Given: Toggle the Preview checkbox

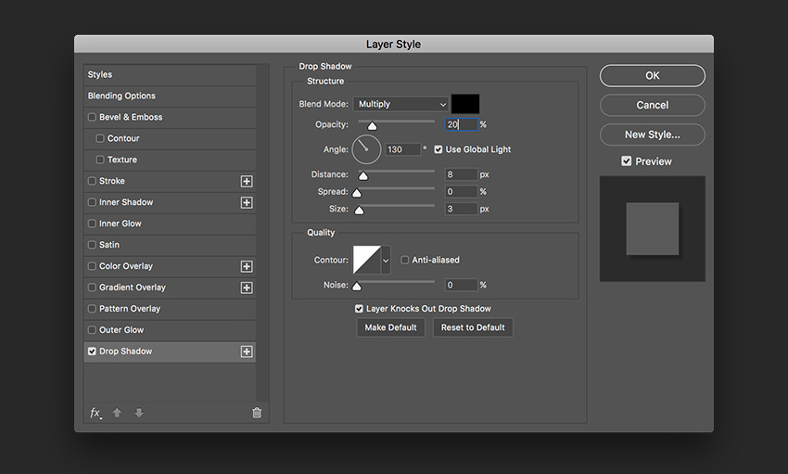Looking at the screenshot, I should [x=627, y=161].
